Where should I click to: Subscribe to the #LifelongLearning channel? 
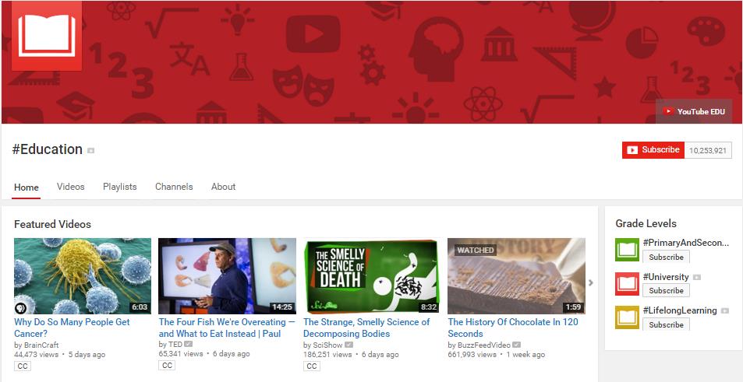pos(667,324)
